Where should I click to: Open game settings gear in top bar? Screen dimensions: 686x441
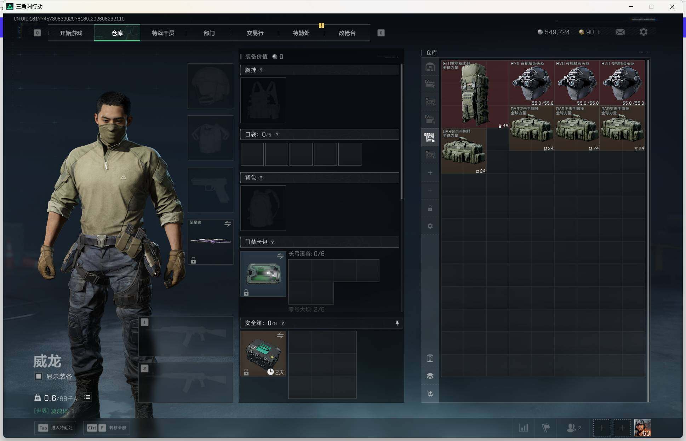click(x=644, y=32)
